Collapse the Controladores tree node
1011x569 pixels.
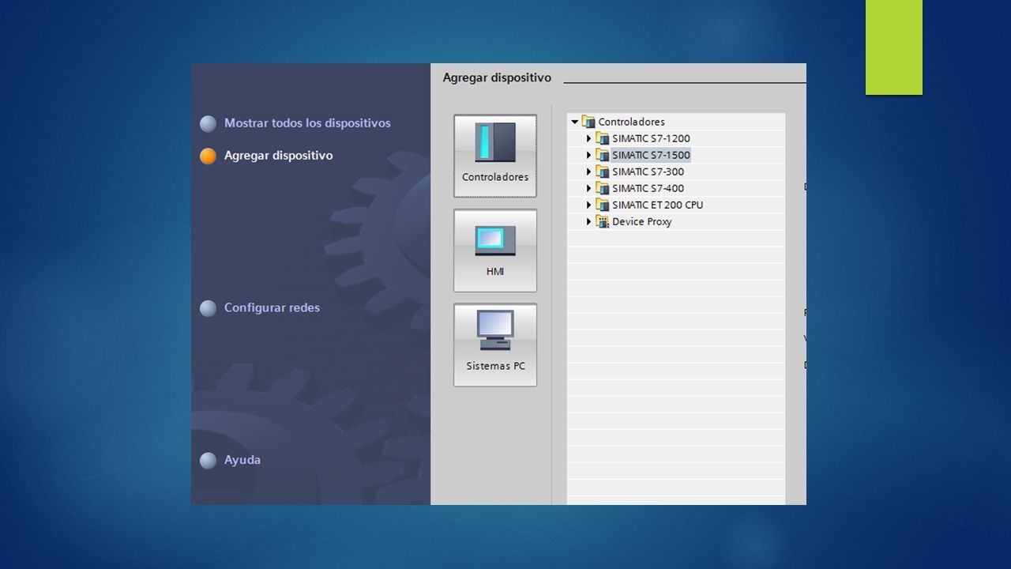(x=575, y=122)
